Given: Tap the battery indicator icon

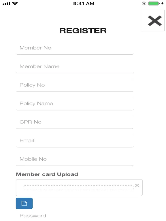Looking at the screenshot, I should pos(154,3).
